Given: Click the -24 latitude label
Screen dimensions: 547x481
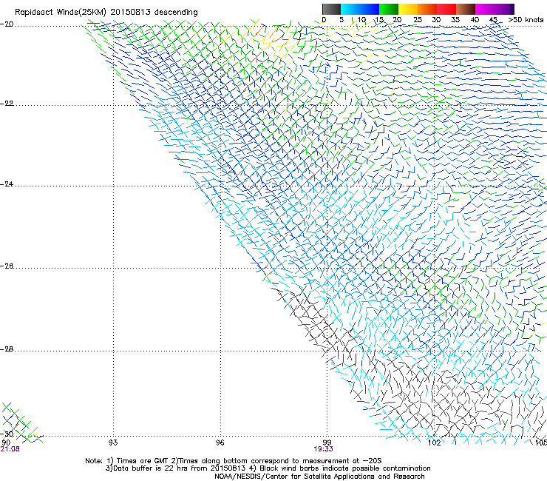Looking at the screenshot, I should (x=7, y=184).
